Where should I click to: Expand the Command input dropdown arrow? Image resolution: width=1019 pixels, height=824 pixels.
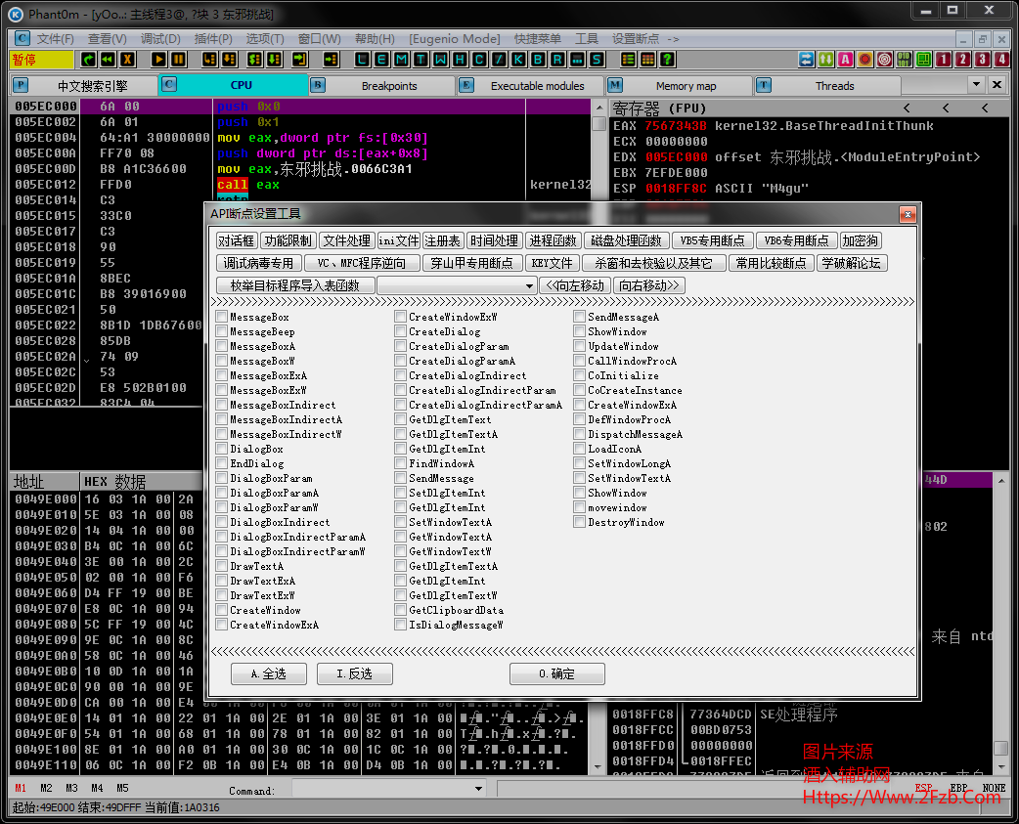[x=478, y=789]
